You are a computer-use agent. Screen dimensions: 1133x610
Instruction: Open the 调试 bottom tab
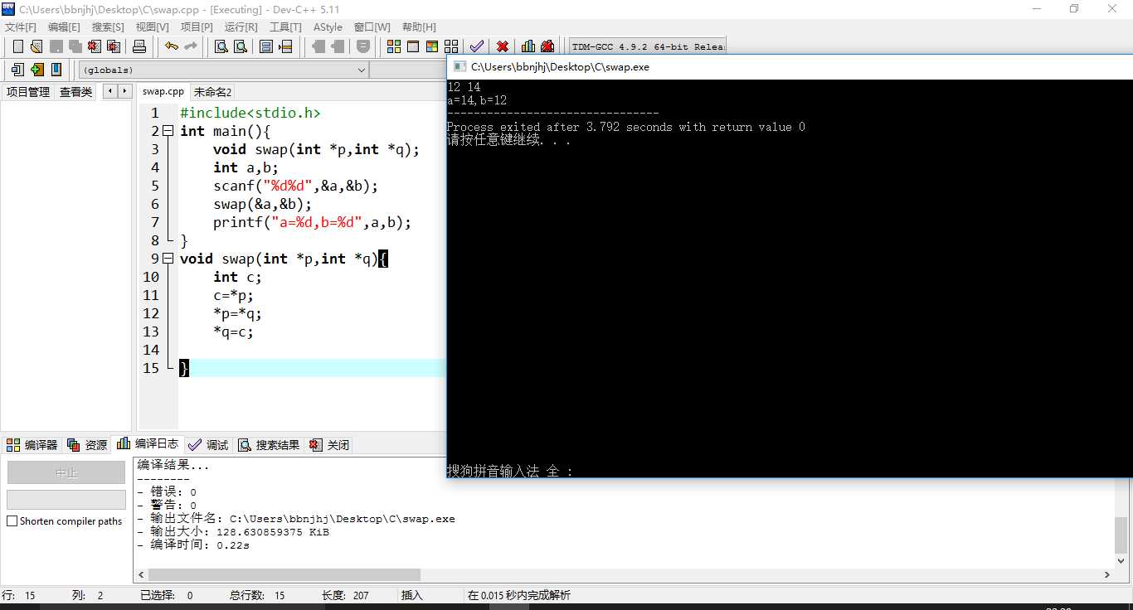[x=209, y=445]
